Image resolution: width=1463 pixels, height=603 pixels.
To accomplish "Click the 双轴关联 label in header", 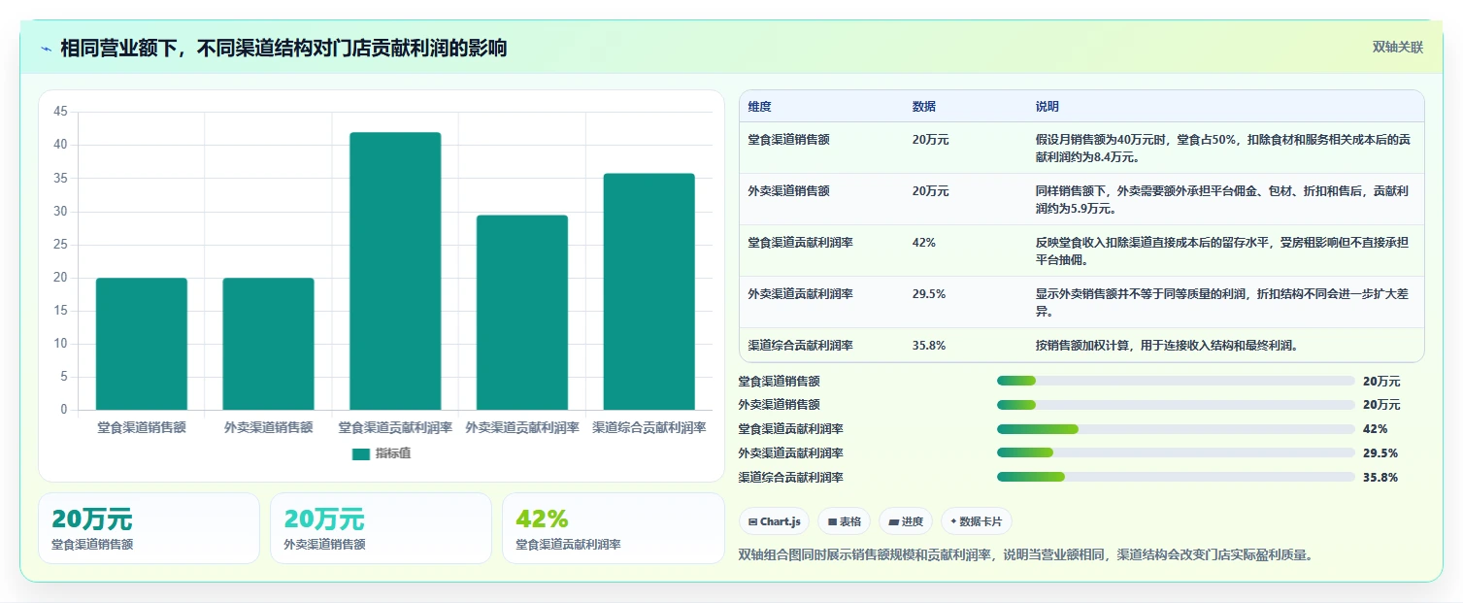I will pyautogui.click(x=1398, y=48).
